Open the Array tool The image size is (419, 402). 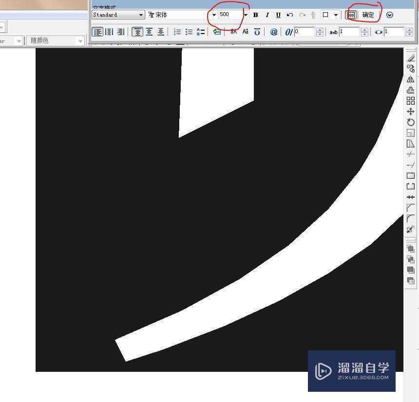(x=411, y=101)
